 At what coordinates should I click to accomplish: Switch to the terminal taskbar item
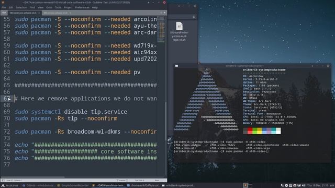[178, 185]
